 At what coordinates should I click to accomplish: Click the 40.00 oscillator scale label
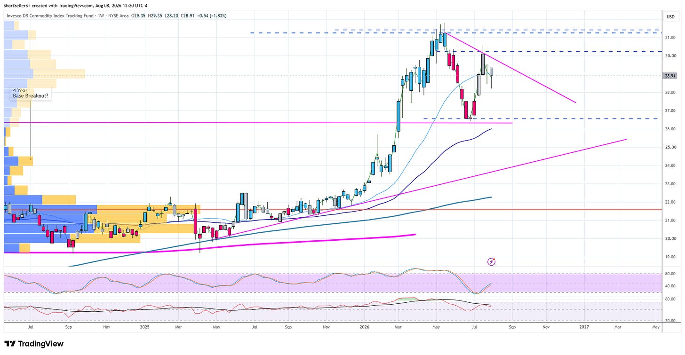[x=670, y=286]
